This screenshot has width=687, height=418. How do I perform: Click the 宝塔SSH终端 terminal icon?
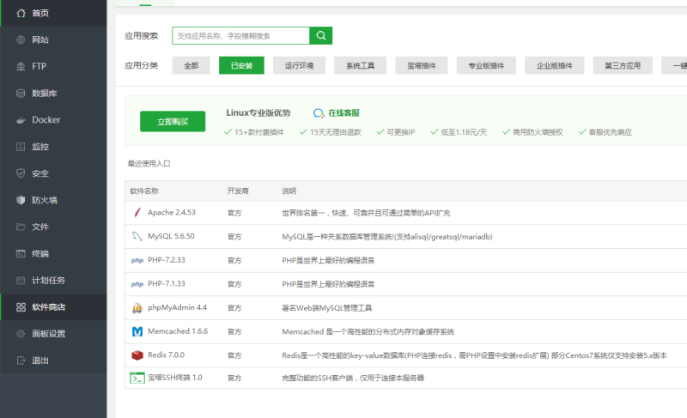(137, 378)
